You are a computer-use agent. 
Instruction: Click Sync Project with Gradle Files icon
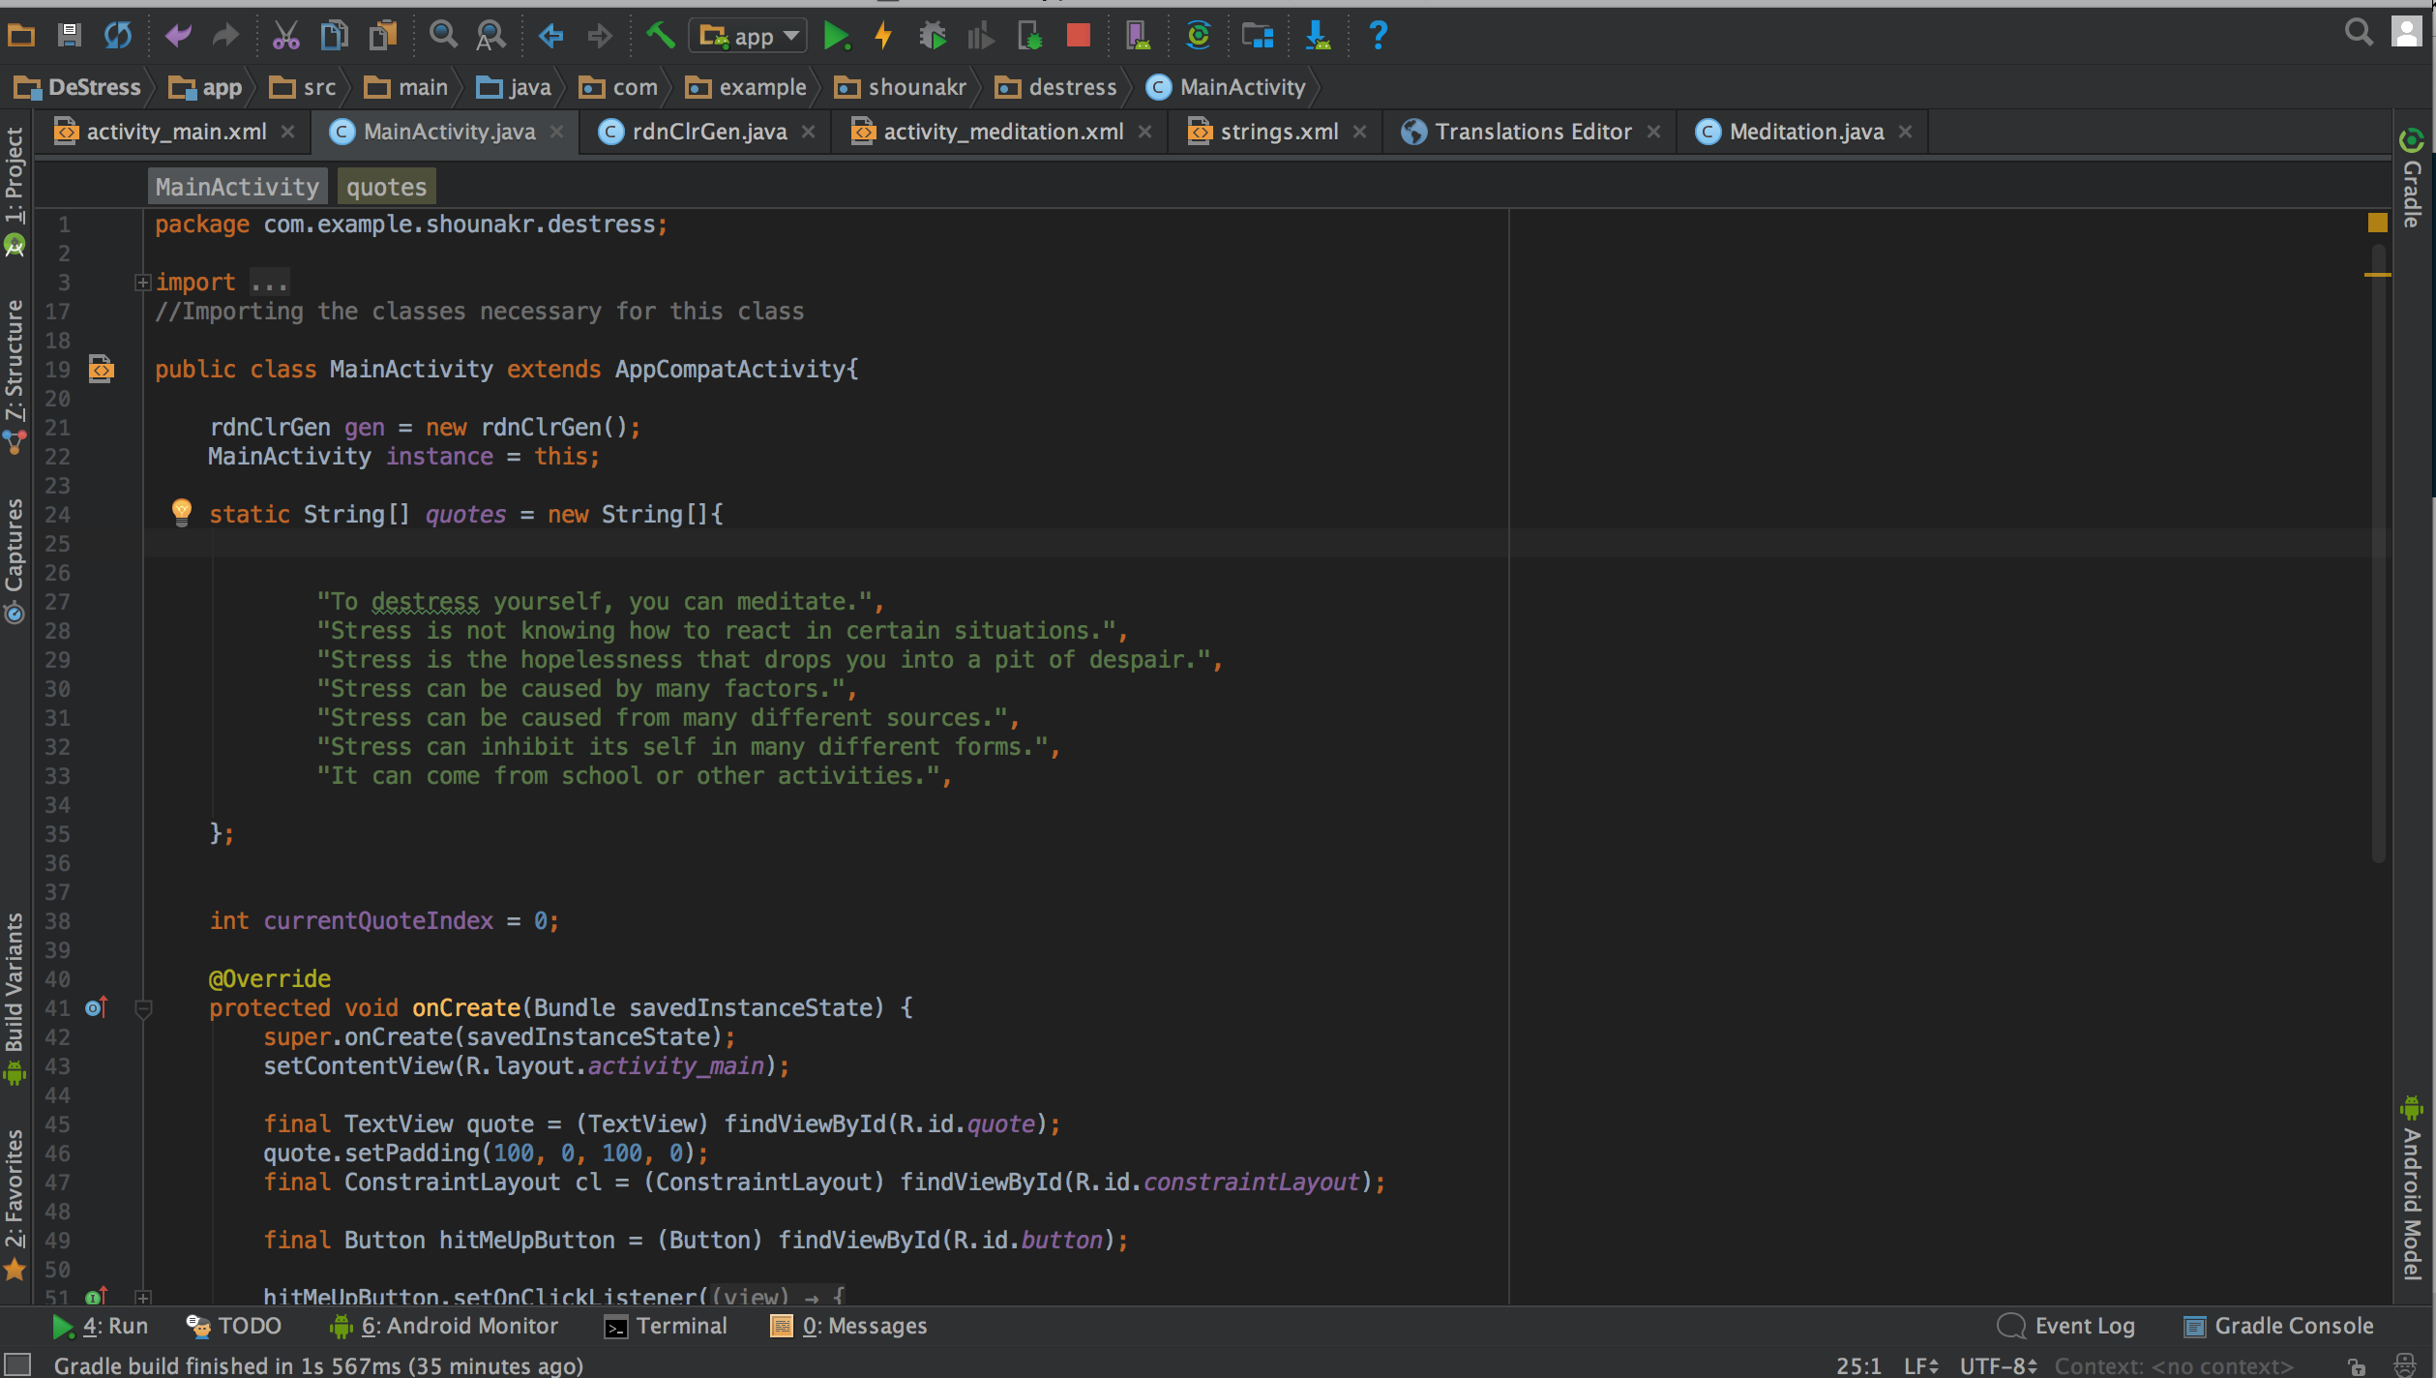pos(1198,37)
